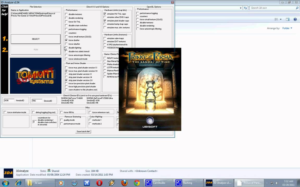
Task: Check 'force anisotropic filtering' under DirectX Performance
Action: coord(66,55)
